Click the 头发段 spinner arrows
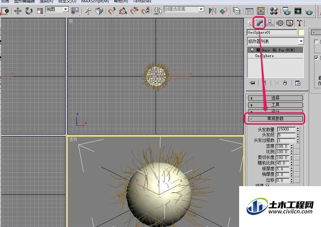The height and width of the screenshot is (227, 321). (298, 135)
